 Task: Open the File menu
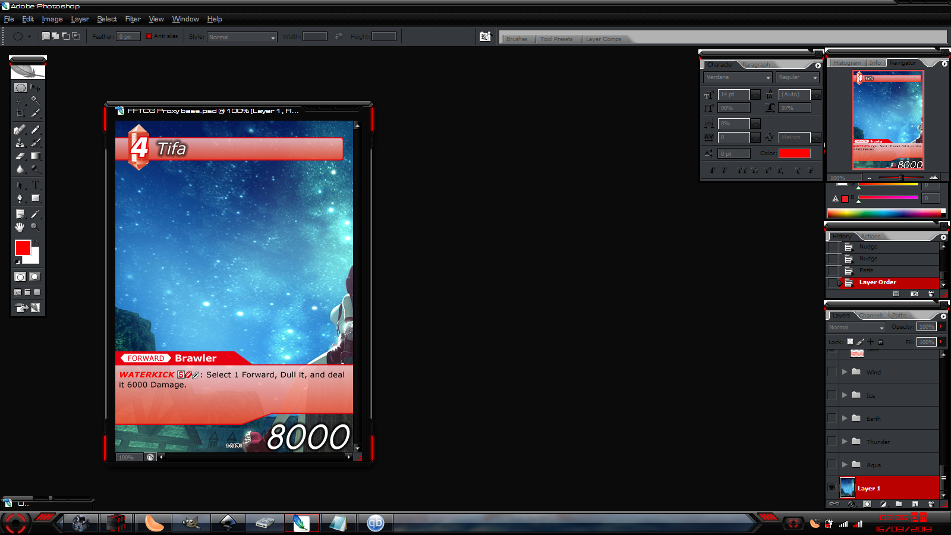[x=9, y=19]
